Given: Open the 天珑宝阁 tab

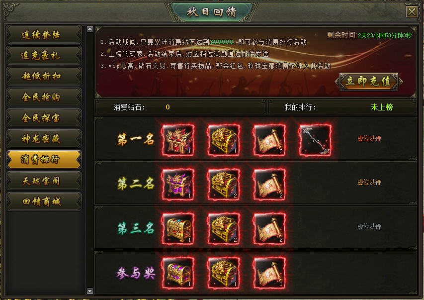Looking at the screenshot, I should pos(44,181).
